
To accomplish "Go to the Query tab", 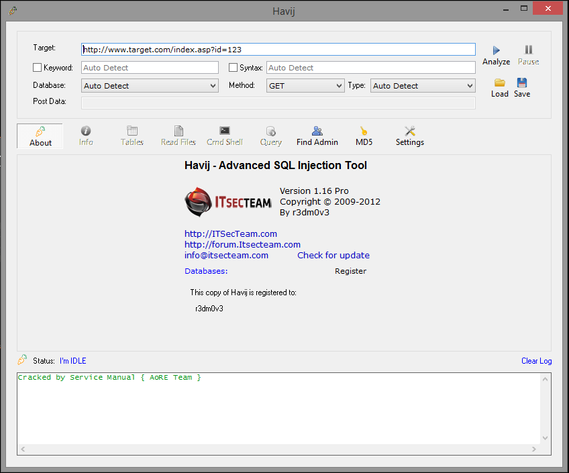I will (x=270, y=136).
